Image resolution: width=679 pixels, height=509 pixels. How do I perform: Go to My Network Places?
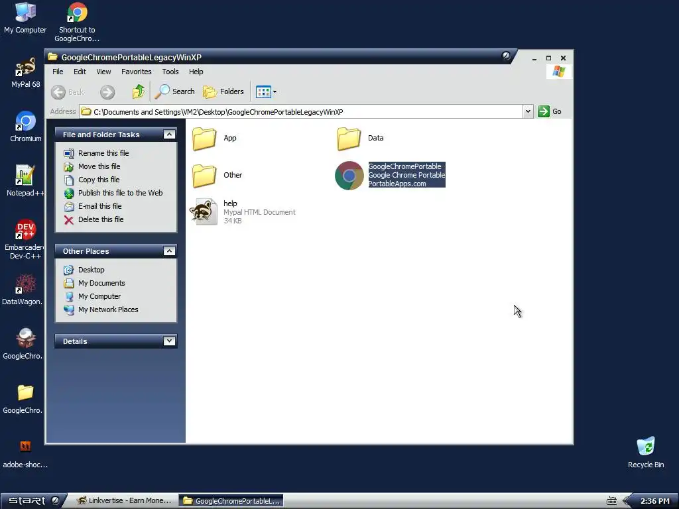click(108, 310)
